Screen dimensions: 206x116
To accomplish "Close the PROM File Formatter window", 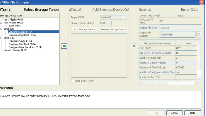I will 202,2.
